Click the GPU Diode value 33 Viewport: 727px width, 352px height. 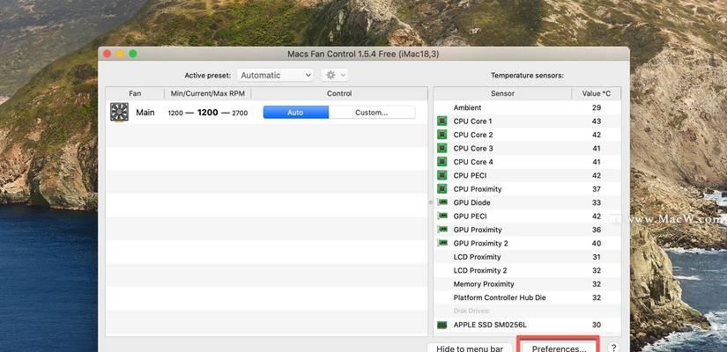597,202
